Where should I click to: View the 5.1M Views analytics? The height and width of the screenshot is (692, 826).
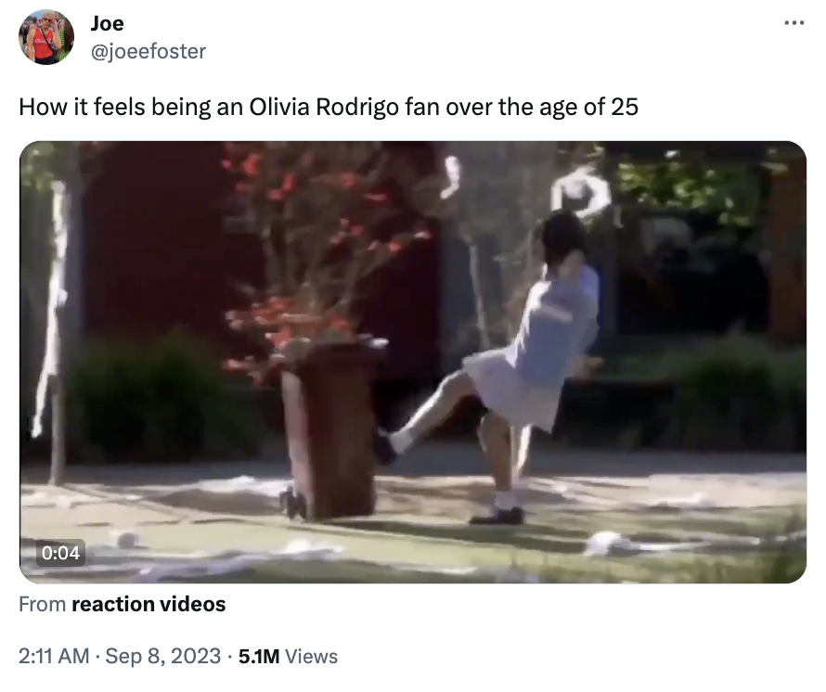click(x=288, y=656)
